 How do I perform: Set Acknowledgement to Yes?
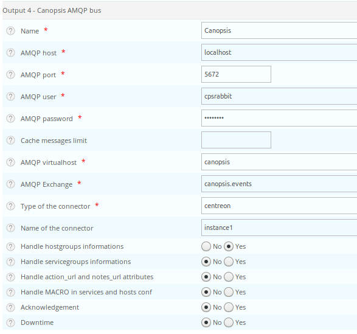point(229,307)
